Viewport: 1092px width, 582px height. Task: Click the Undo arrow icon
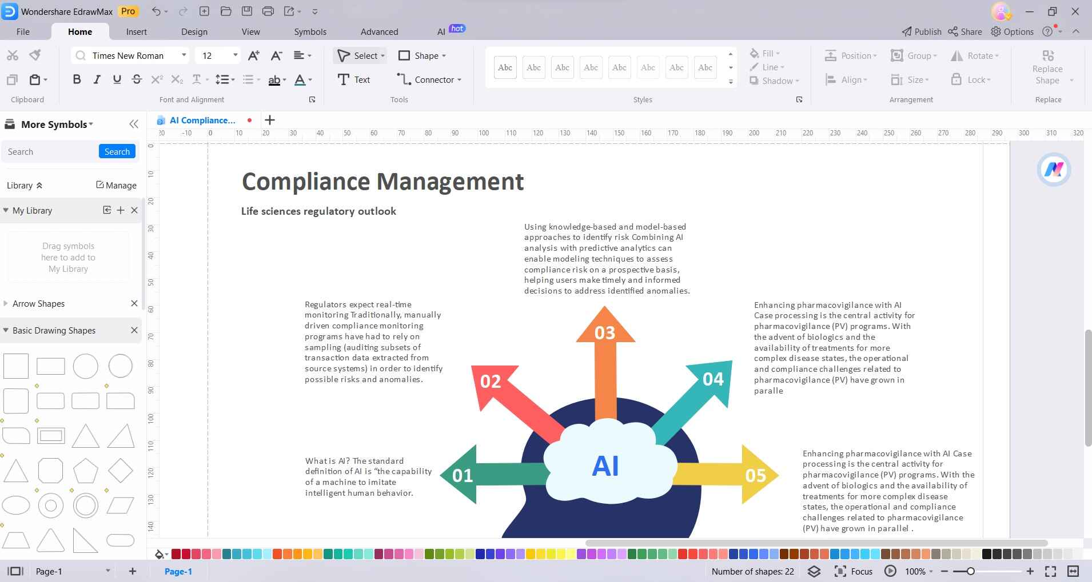pyautogui.click(x=157, y=11)
